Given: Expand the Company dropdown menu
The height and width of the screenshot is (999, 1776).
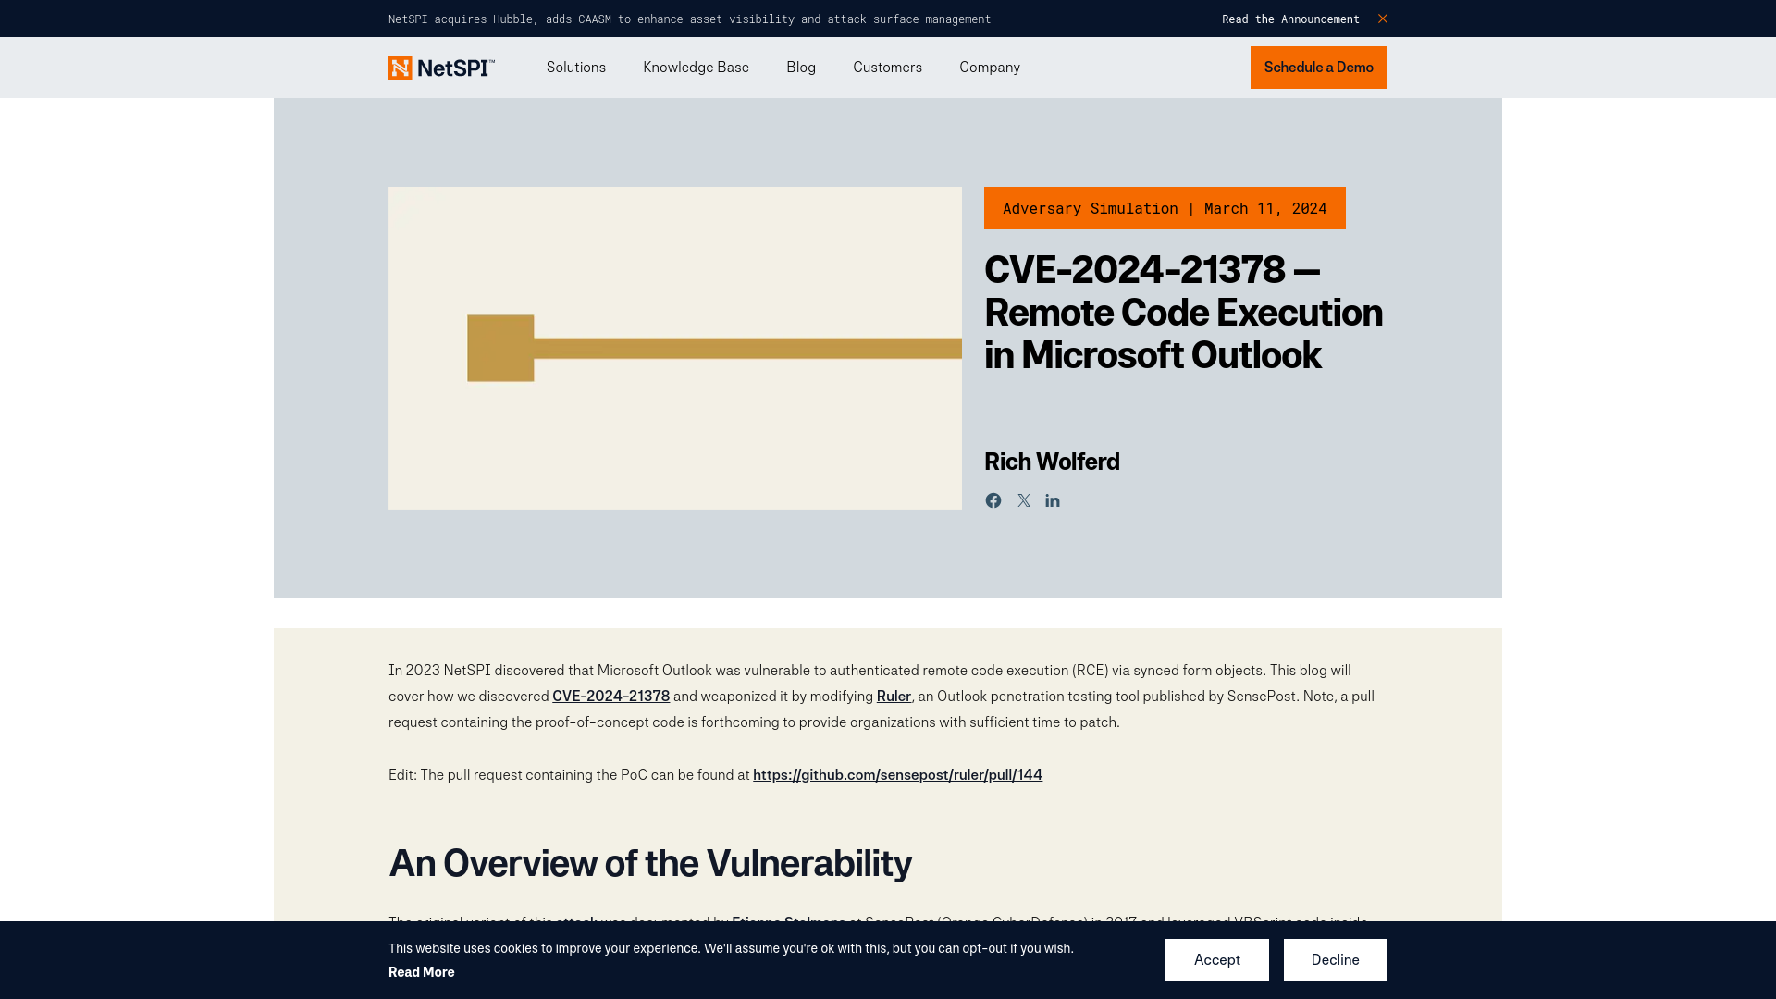Looking at the screenshot, I should [989, 68].
